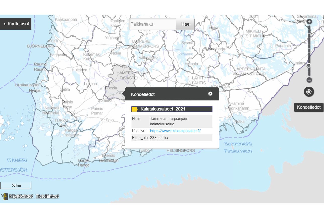Screen dimensions: 324x216
Task: Open the Käyttöehdot terms link
Action: [x=21, y=196]
